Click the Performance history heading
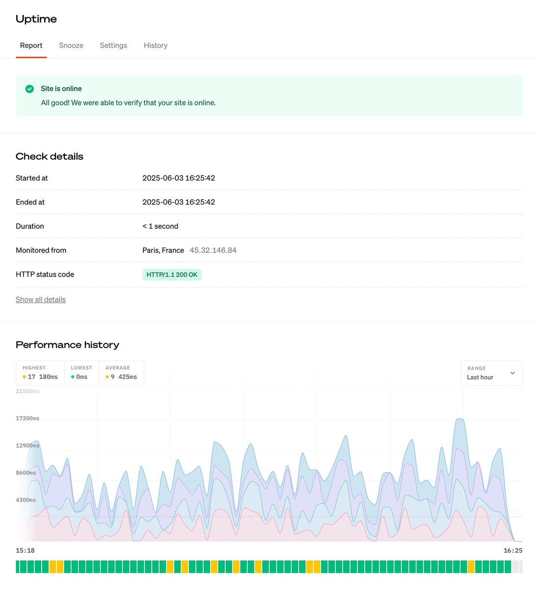The width and height of the screenshot is (538, 589). tap(67, 345)
